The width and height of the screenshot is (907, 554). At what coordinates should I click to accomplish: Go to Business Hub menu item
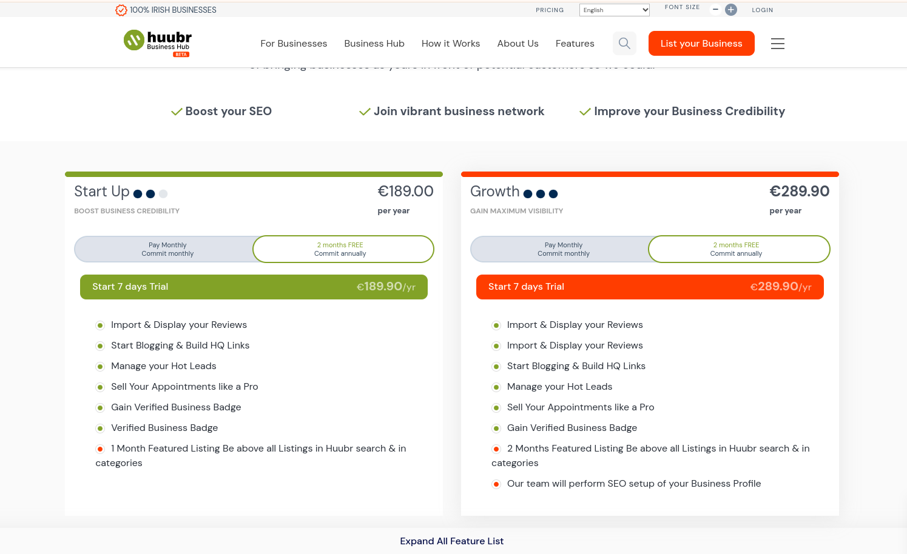[x=374, y=44]
